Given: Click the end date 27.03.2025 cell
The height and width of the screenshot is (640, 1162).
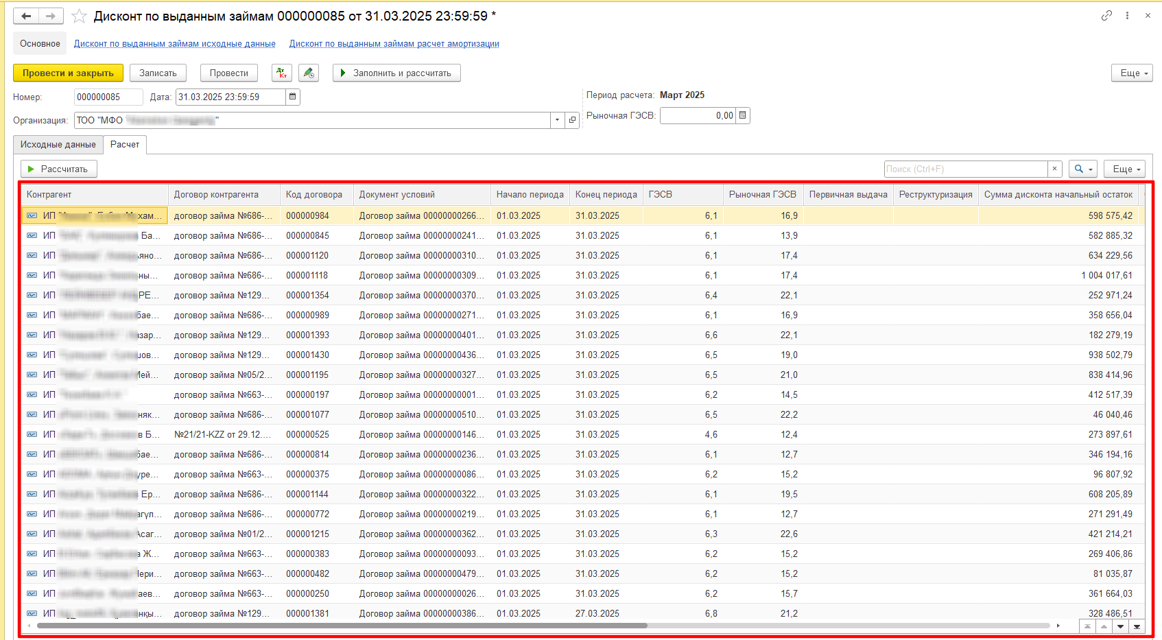Looking at the screenshot, I should (x=606, y=613).
